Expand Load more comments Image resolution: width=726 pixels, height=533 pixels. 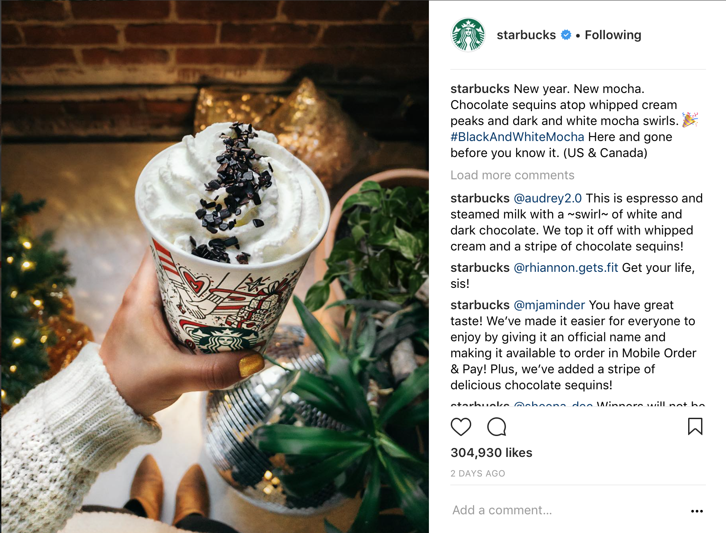coord(512,175)
